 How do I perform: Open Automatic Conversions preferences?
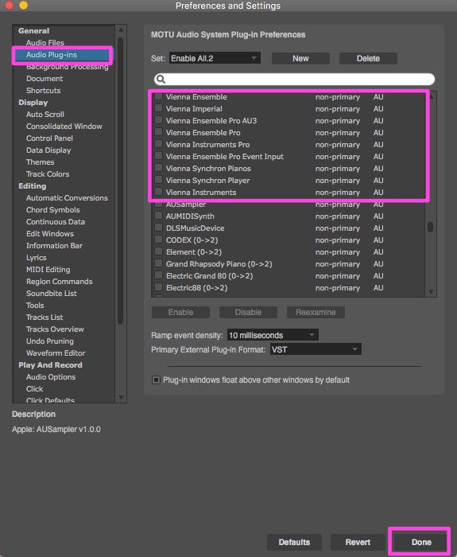[x=67, y=198]
